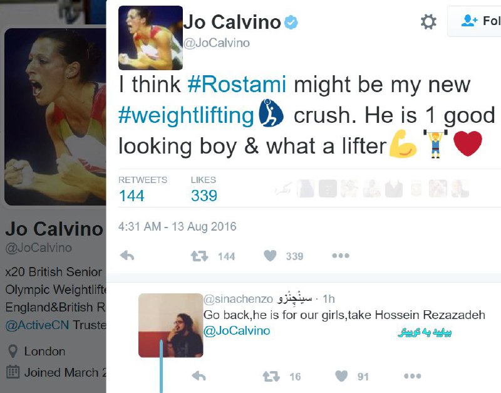This screenshot has height=393, width=501.
Task: Open the #weightlifting hashtag link
Action: [186, 115]
